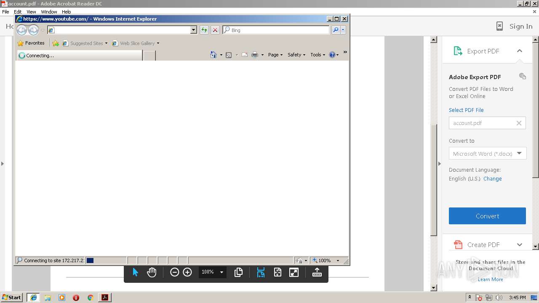539x303 pixels.
Task: Click the right panel scrollbar up arrow
Action: (536, 40)
